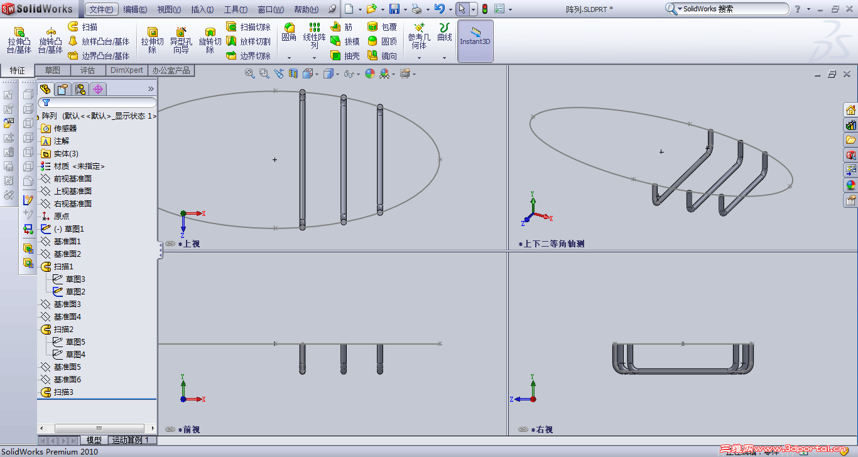Image resolution: width=858 pixels, height=457 pixels.
Task: Toggle the link icon beside *右视 label
Action: point(523,429)
